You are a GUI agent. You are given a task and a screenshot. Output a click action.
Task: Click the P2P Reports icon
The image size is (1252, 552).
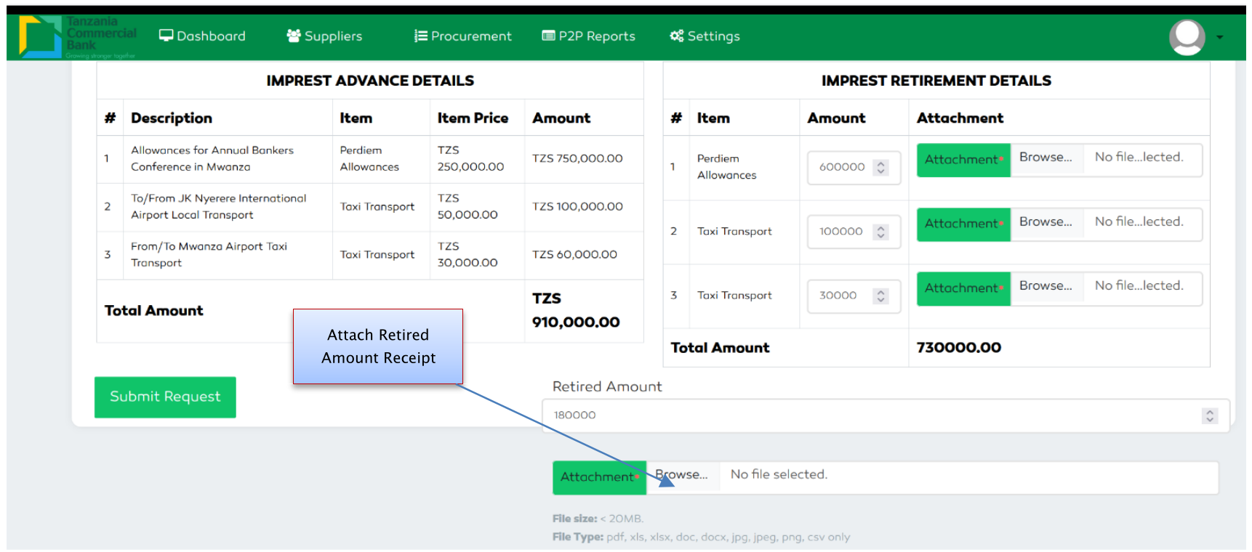(x=548, y=36)
